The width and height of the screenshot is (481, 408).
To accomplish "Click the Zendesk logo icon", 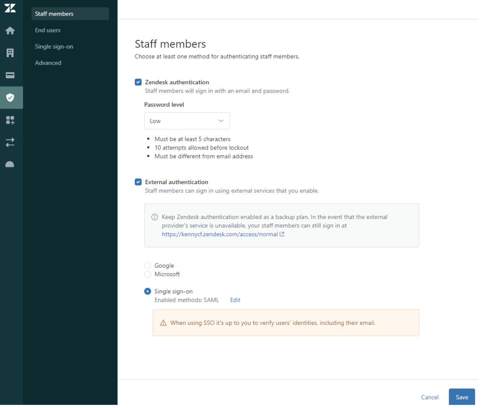I will point(10,8).
